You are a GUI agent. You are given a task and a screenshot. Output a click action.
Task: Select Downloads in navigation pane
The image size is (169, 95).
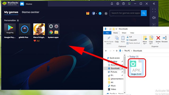coord(114,68)
